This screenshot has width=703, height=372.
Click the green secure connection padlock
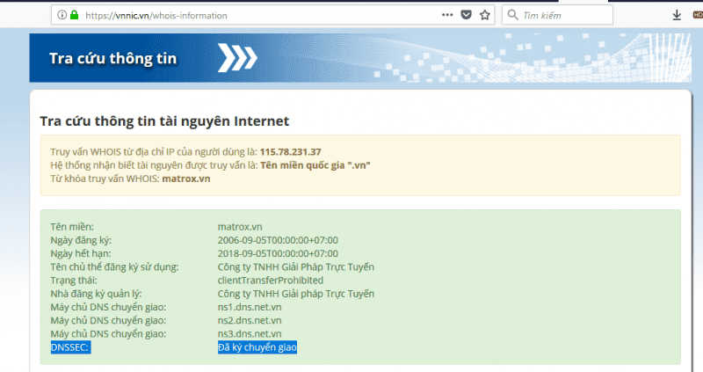tap(74, 15)
